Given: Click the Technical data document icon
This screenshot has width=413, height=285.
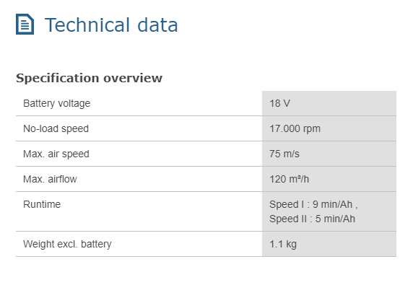Looking at the screenshot, I should pos(25,25).
